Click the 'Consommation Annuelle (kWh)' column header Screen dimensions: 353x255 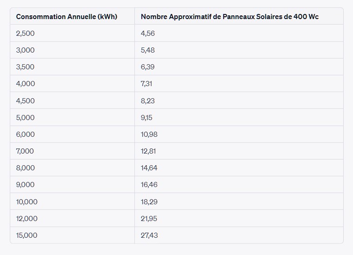67,16
